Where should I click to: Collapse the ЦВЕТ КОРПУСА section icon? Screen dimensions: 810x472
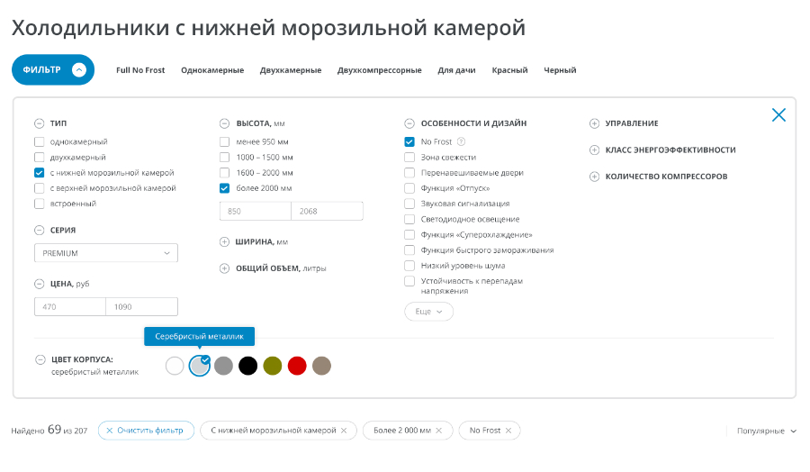[x=40, y=359]
